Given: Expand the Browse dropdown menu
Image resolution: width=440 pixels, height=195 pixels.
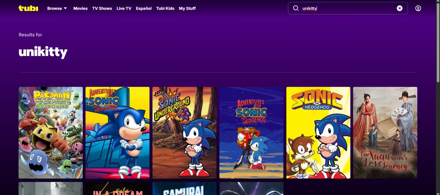Looking at the screenshot, I should pos(57,8).
